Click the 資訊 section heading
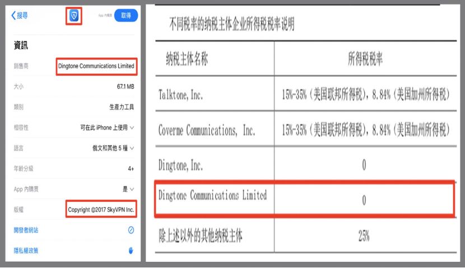 21,45
